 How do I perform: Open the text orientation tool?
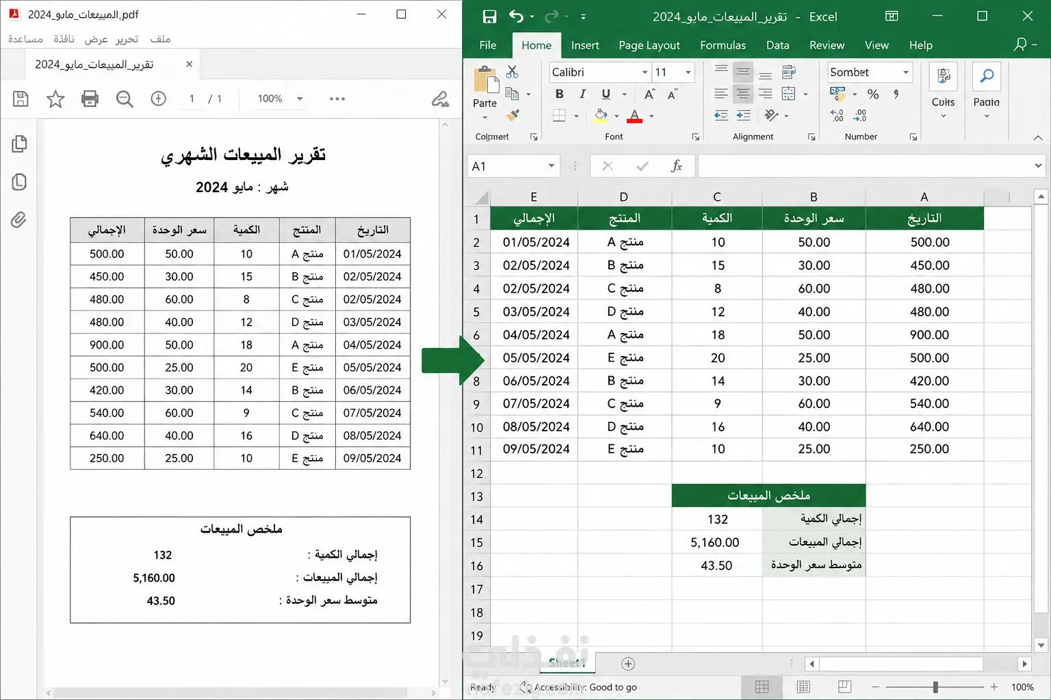[x=772, y=116]
